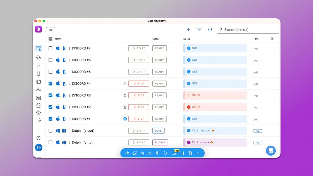The image size is (313, 176).
Task: Stop the DISCORD #1 profile
Action: point(139,119)
